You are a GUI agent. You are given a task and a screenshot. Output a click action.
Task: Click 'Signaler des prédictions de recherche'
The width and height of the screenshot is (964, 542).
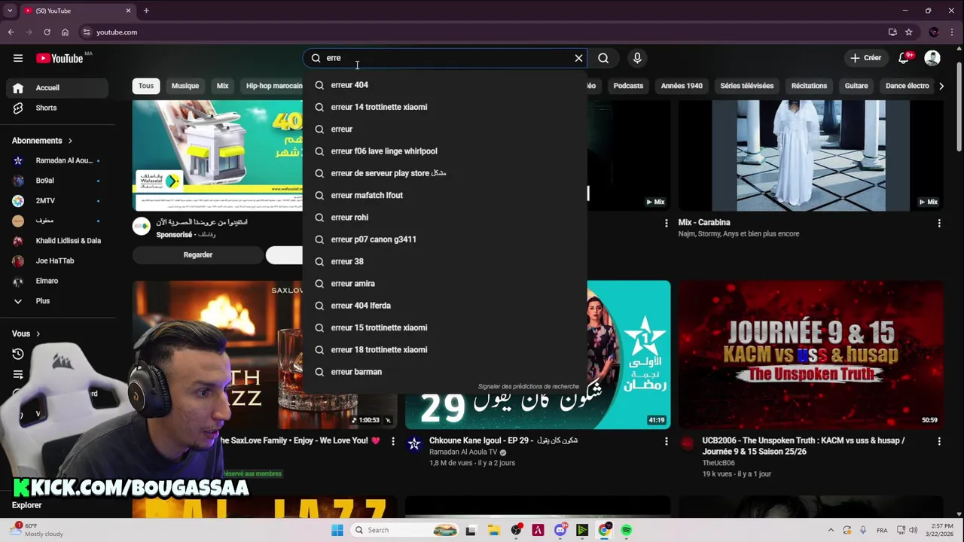(x=529, y=387)
